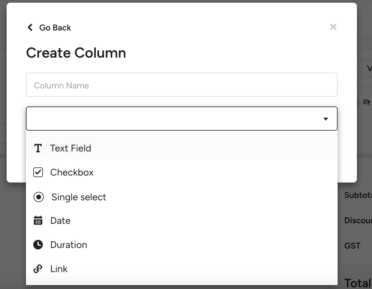The image size is (372, 289).
Task: Collapse the list with the dropdown arrow
Action: pyautogui.click(x=325, y=119)
